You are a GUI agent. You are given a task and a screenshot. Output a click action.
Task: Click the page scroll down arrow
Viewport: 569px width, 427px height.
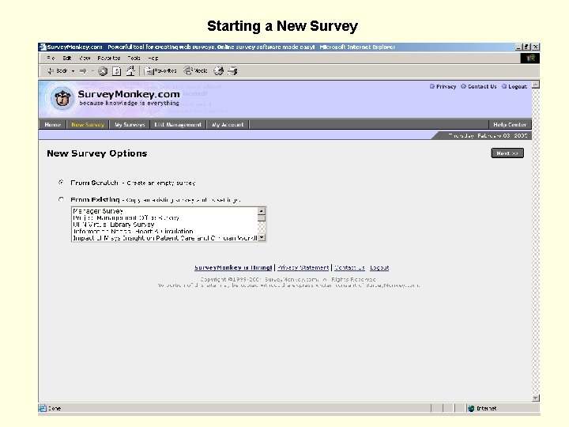pos(536,398)
